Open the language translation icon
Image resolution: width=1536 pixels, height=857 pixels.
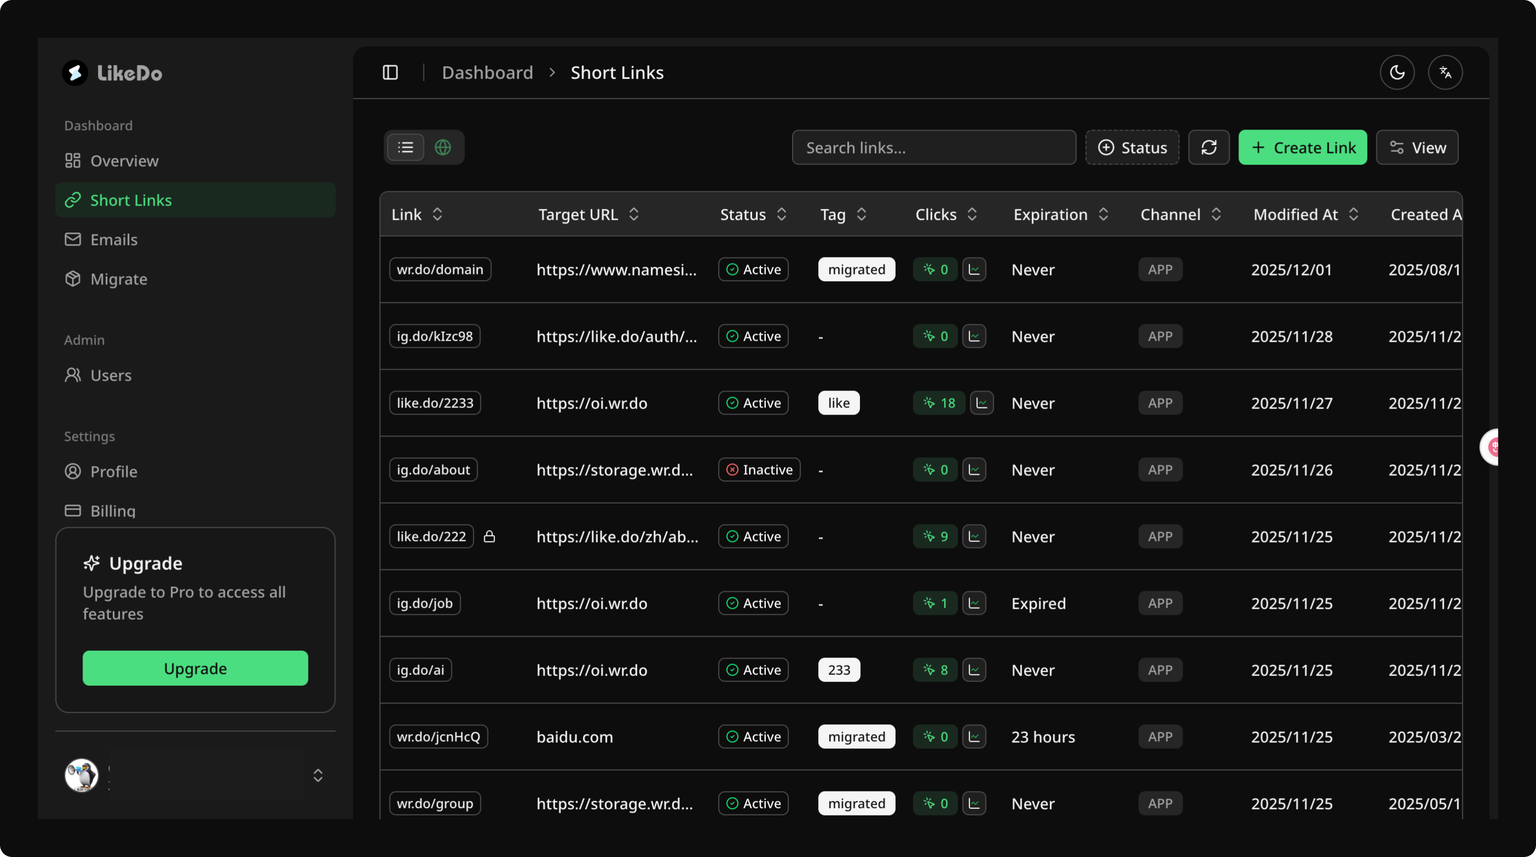1445,72
